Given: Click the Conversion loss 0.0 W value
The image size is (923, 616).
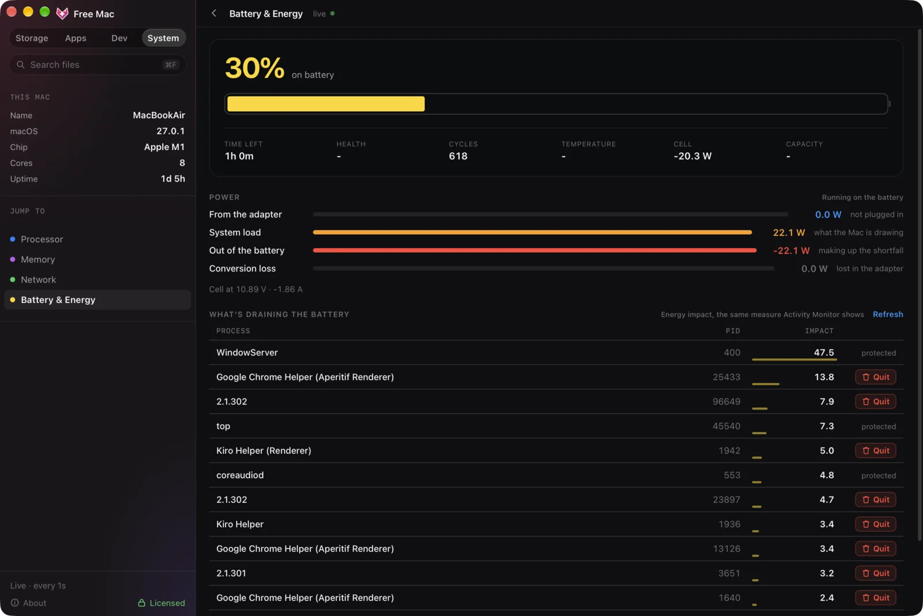Looking at the screenshot, I should (814, 269).
